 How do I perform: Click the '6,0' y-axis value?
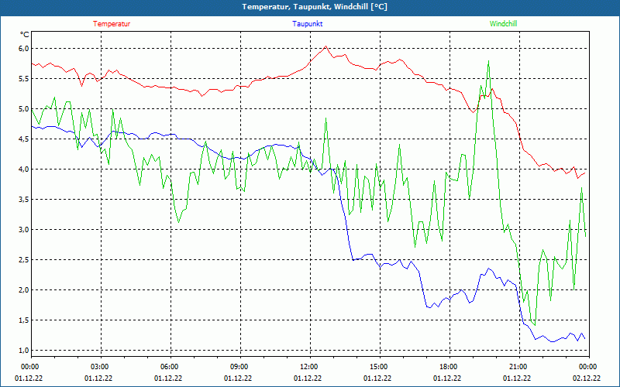[x=24, y=48]
